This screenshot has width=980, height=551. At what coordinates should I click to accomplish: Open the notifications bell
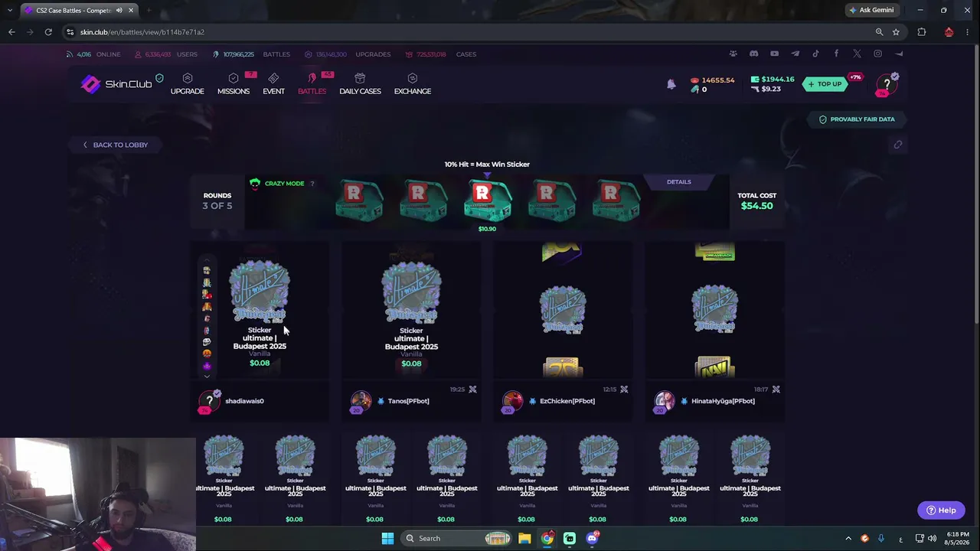coord(671,84)
